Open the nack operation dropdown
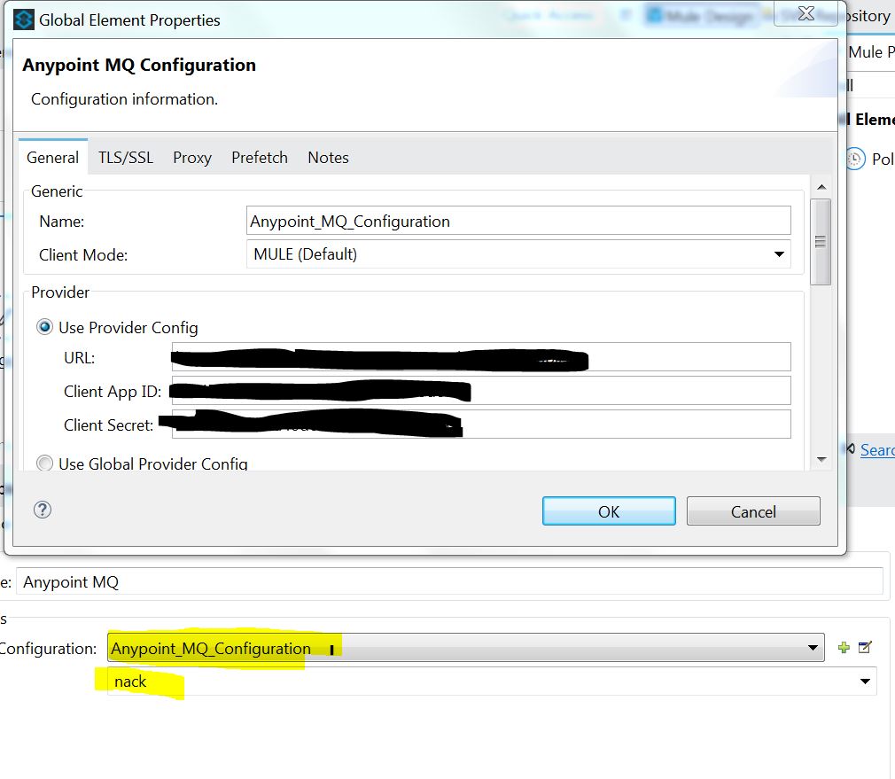895x779 pixels. coord(492,682)
